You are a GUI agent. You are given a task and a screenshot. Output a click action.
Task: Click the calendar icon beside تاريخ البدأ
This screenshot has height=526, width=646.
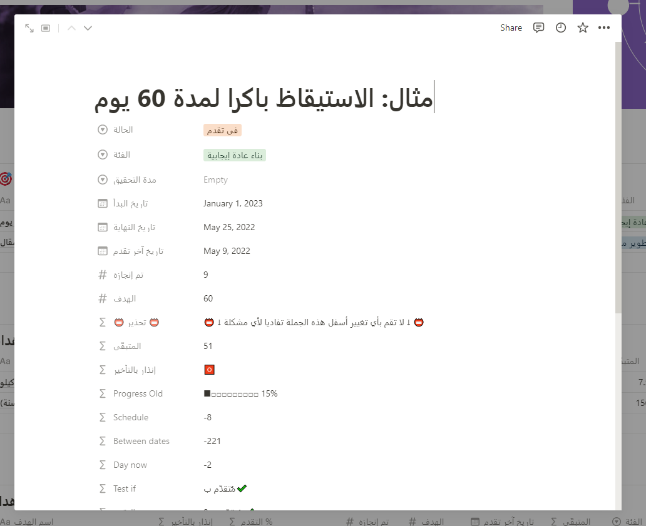tap(102, 203)
